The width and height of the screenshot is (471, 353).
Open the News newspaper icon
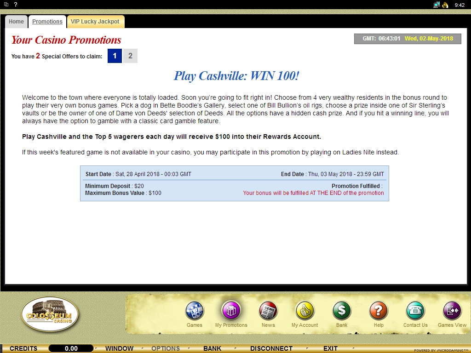268,311
